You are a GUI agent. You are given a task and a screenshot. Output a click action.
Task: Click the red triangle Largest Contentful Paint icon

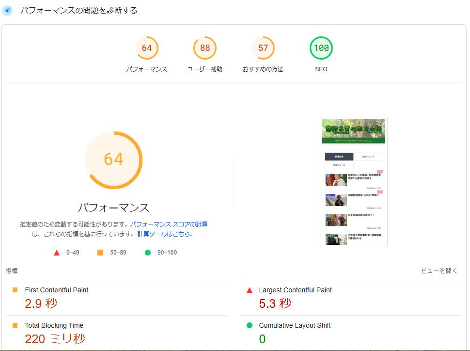tap(250, 290)
